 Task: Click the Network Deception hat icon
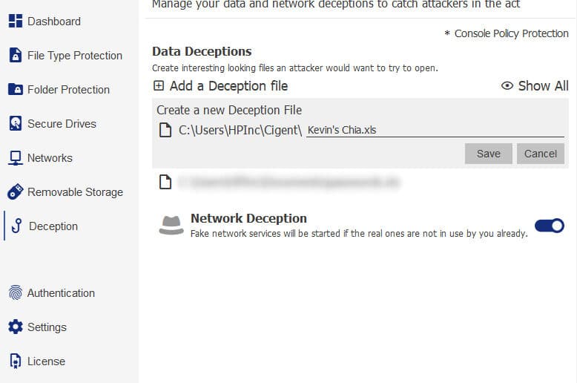pyautogui.click(x=171, y=225)
